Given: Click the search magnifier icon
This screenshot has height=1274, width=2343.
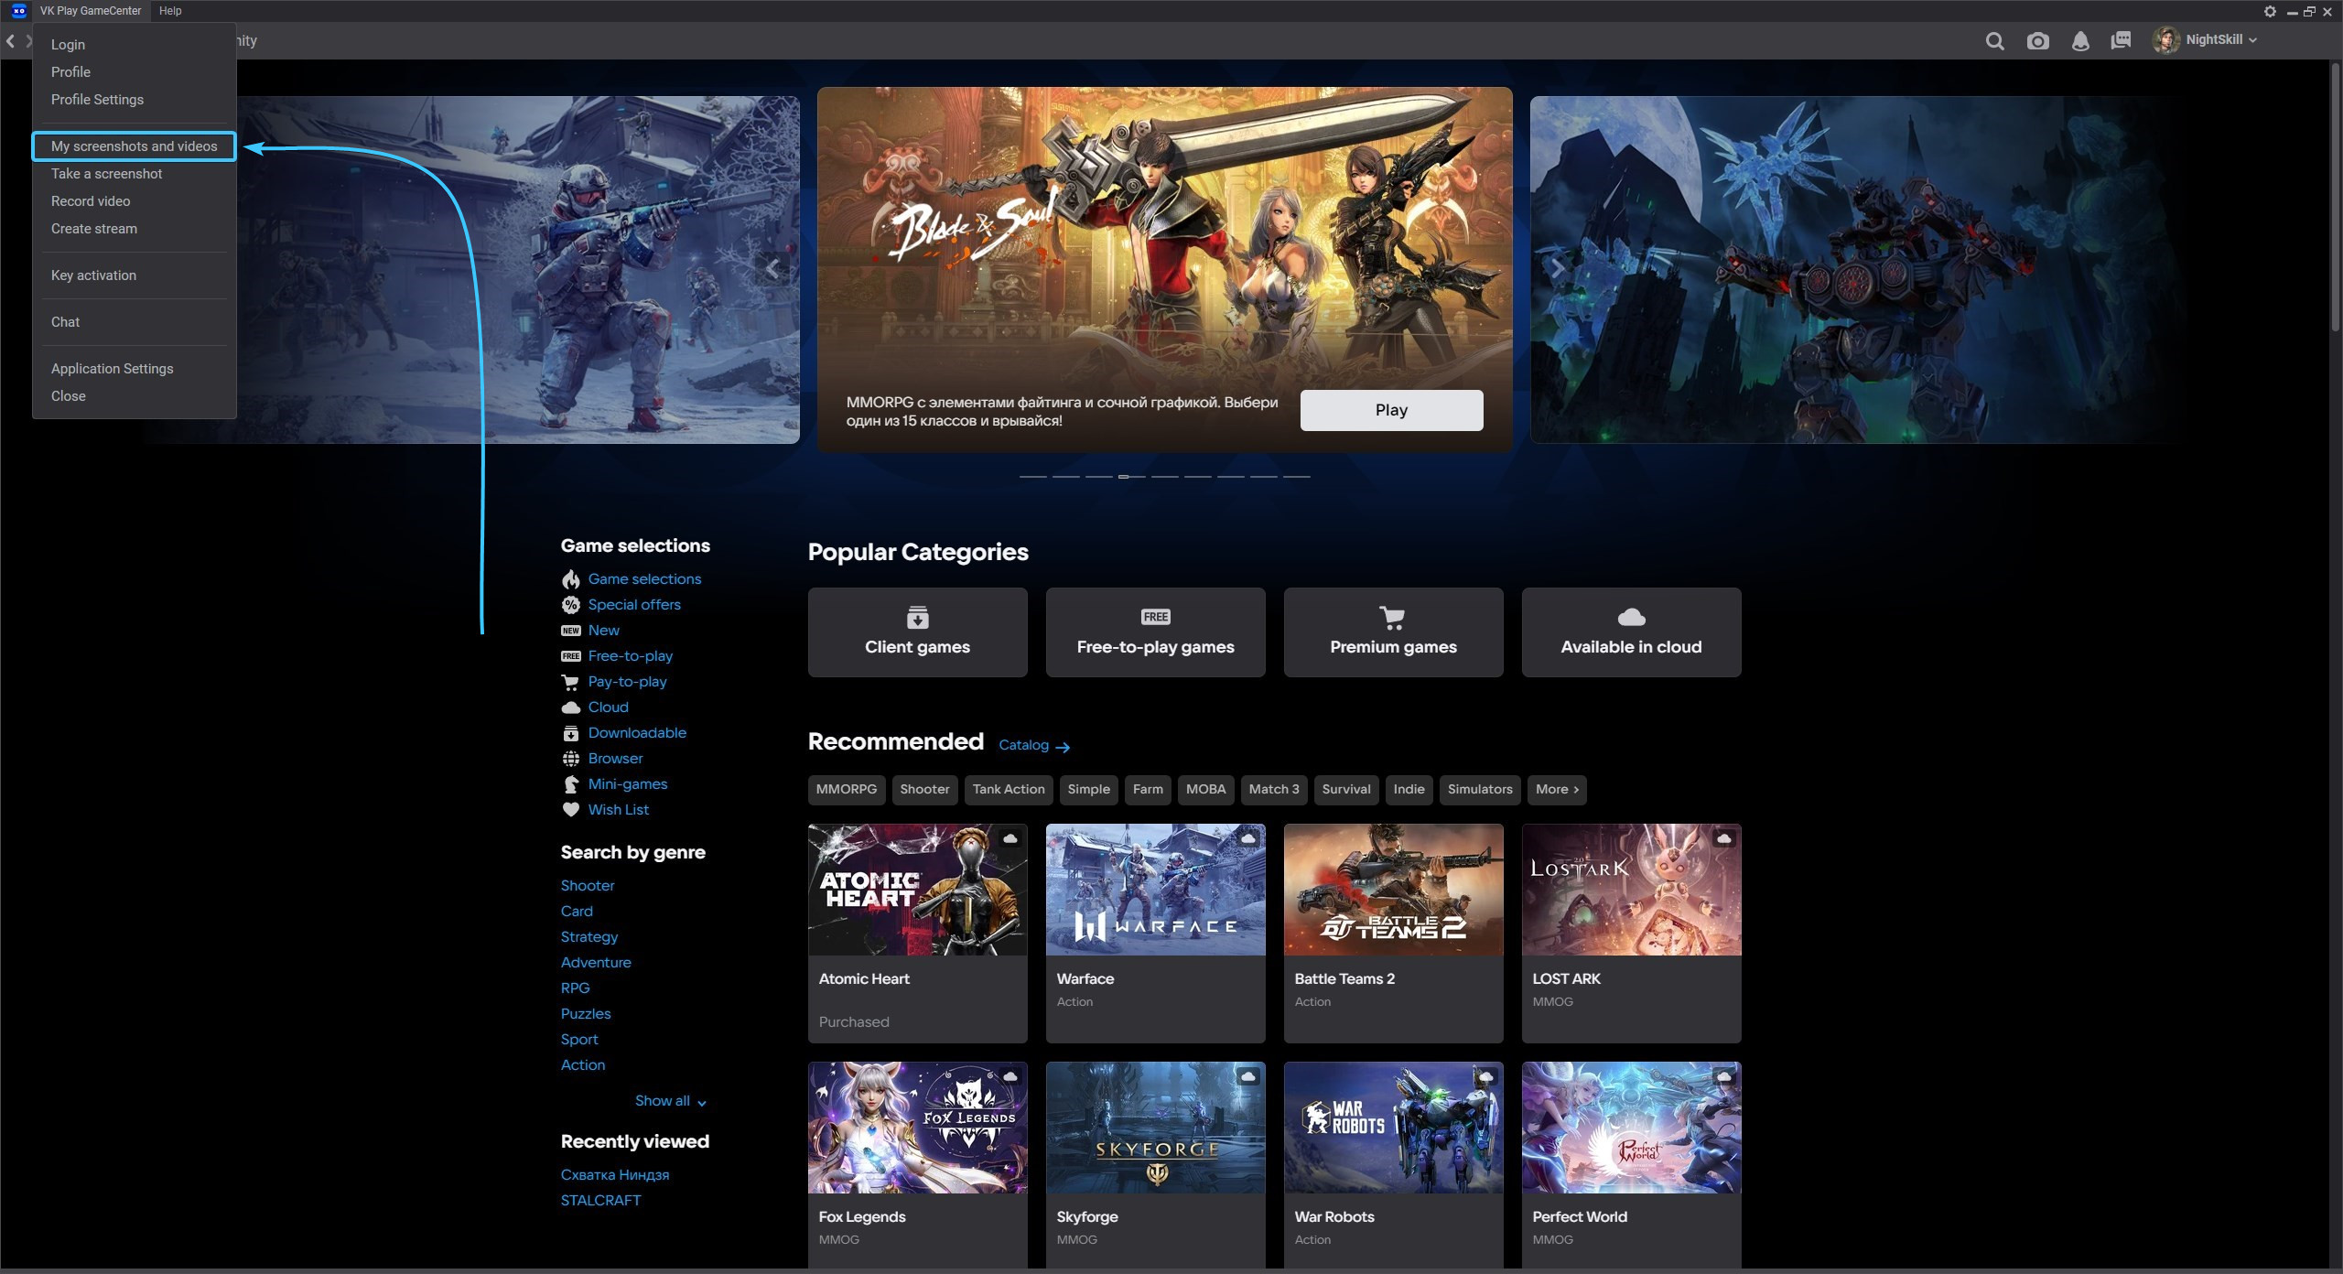Looking at the screenshot, I should [x=1994, y=41].
